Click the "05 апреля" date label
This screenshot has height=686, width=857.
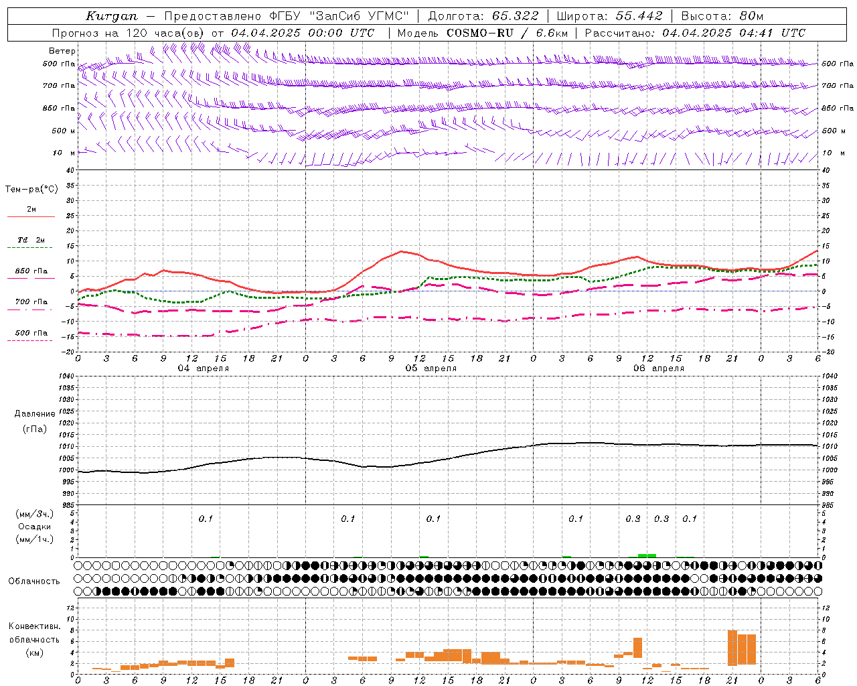(431, 368)
